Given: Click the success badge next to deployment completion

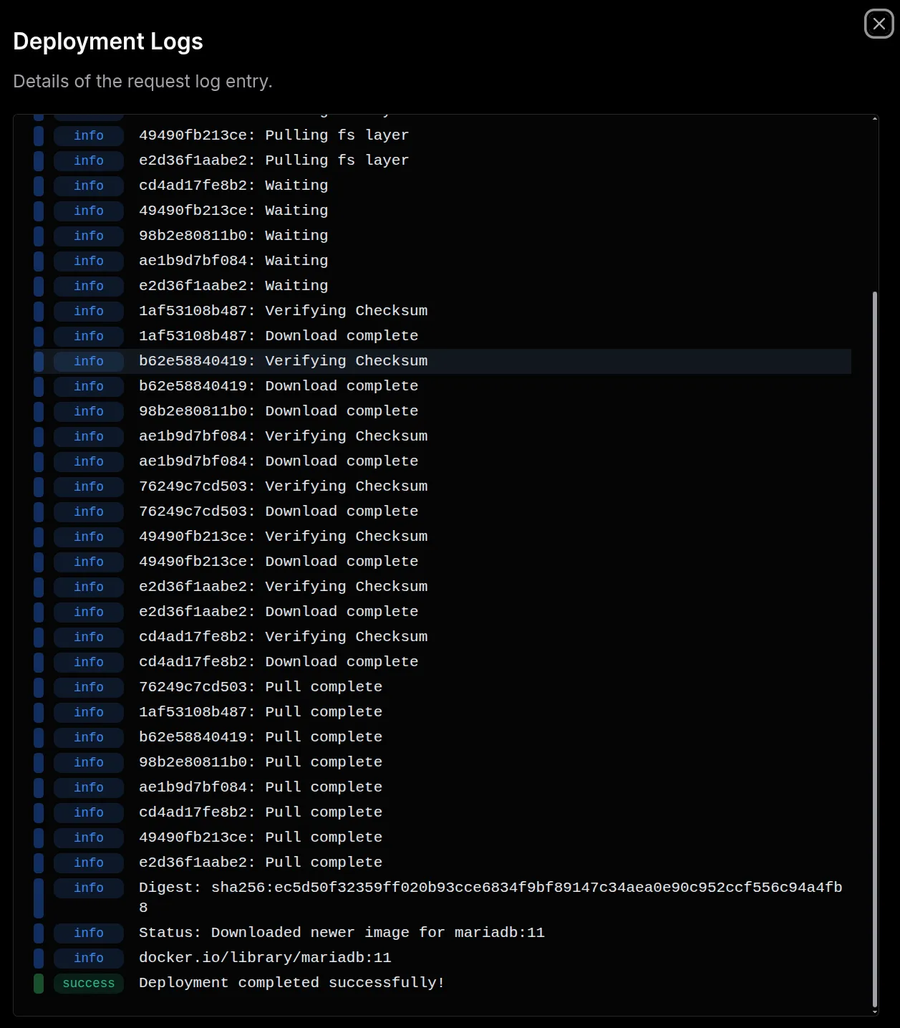Looking at the screenshot, I should click(88, 983).
